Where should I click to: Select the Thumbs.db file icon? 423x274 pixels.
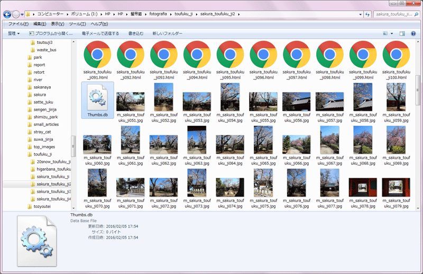(x=97, y=97)
